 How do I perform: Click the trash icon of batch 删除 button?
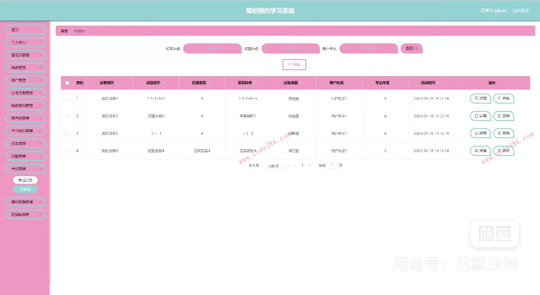(x=290, y=64)
